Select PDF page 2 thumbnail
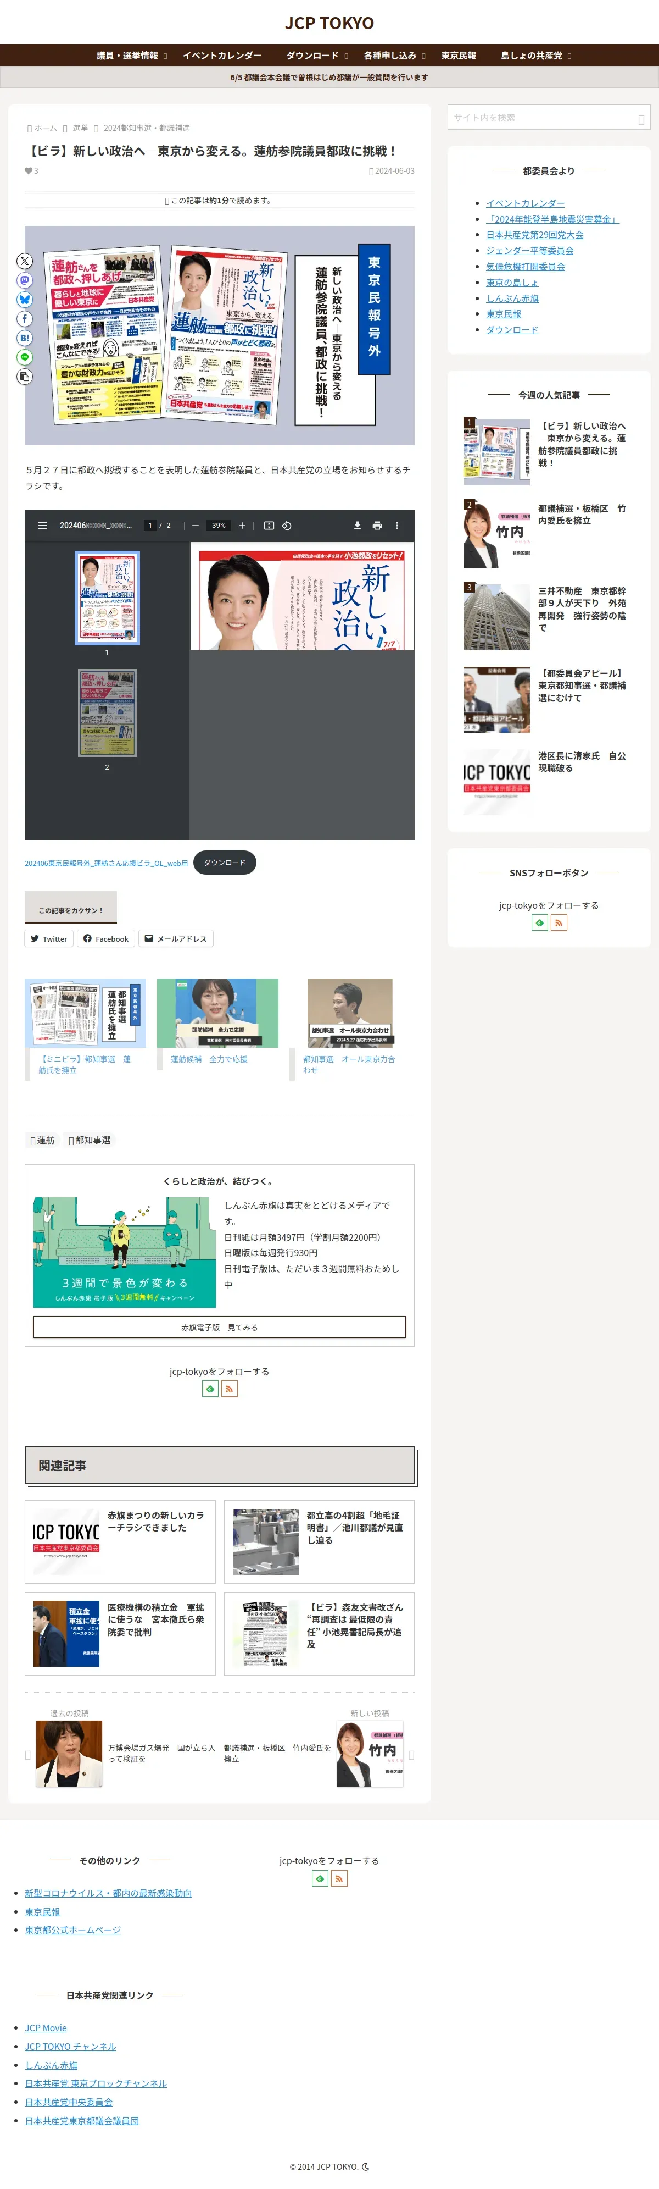Viewport: 659px width, 2189px height. coord(107,713)
